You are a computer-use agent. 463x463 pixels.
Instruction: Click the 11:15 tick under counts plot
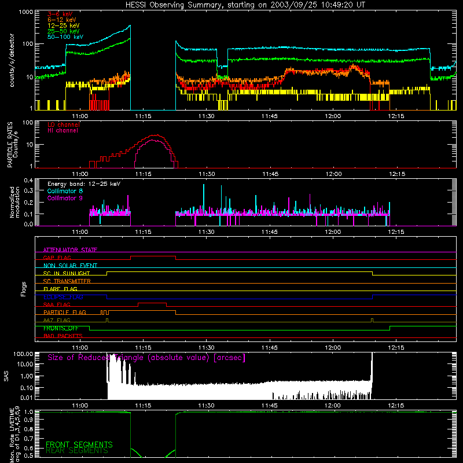pyautogui.click(x=143, y=116)
